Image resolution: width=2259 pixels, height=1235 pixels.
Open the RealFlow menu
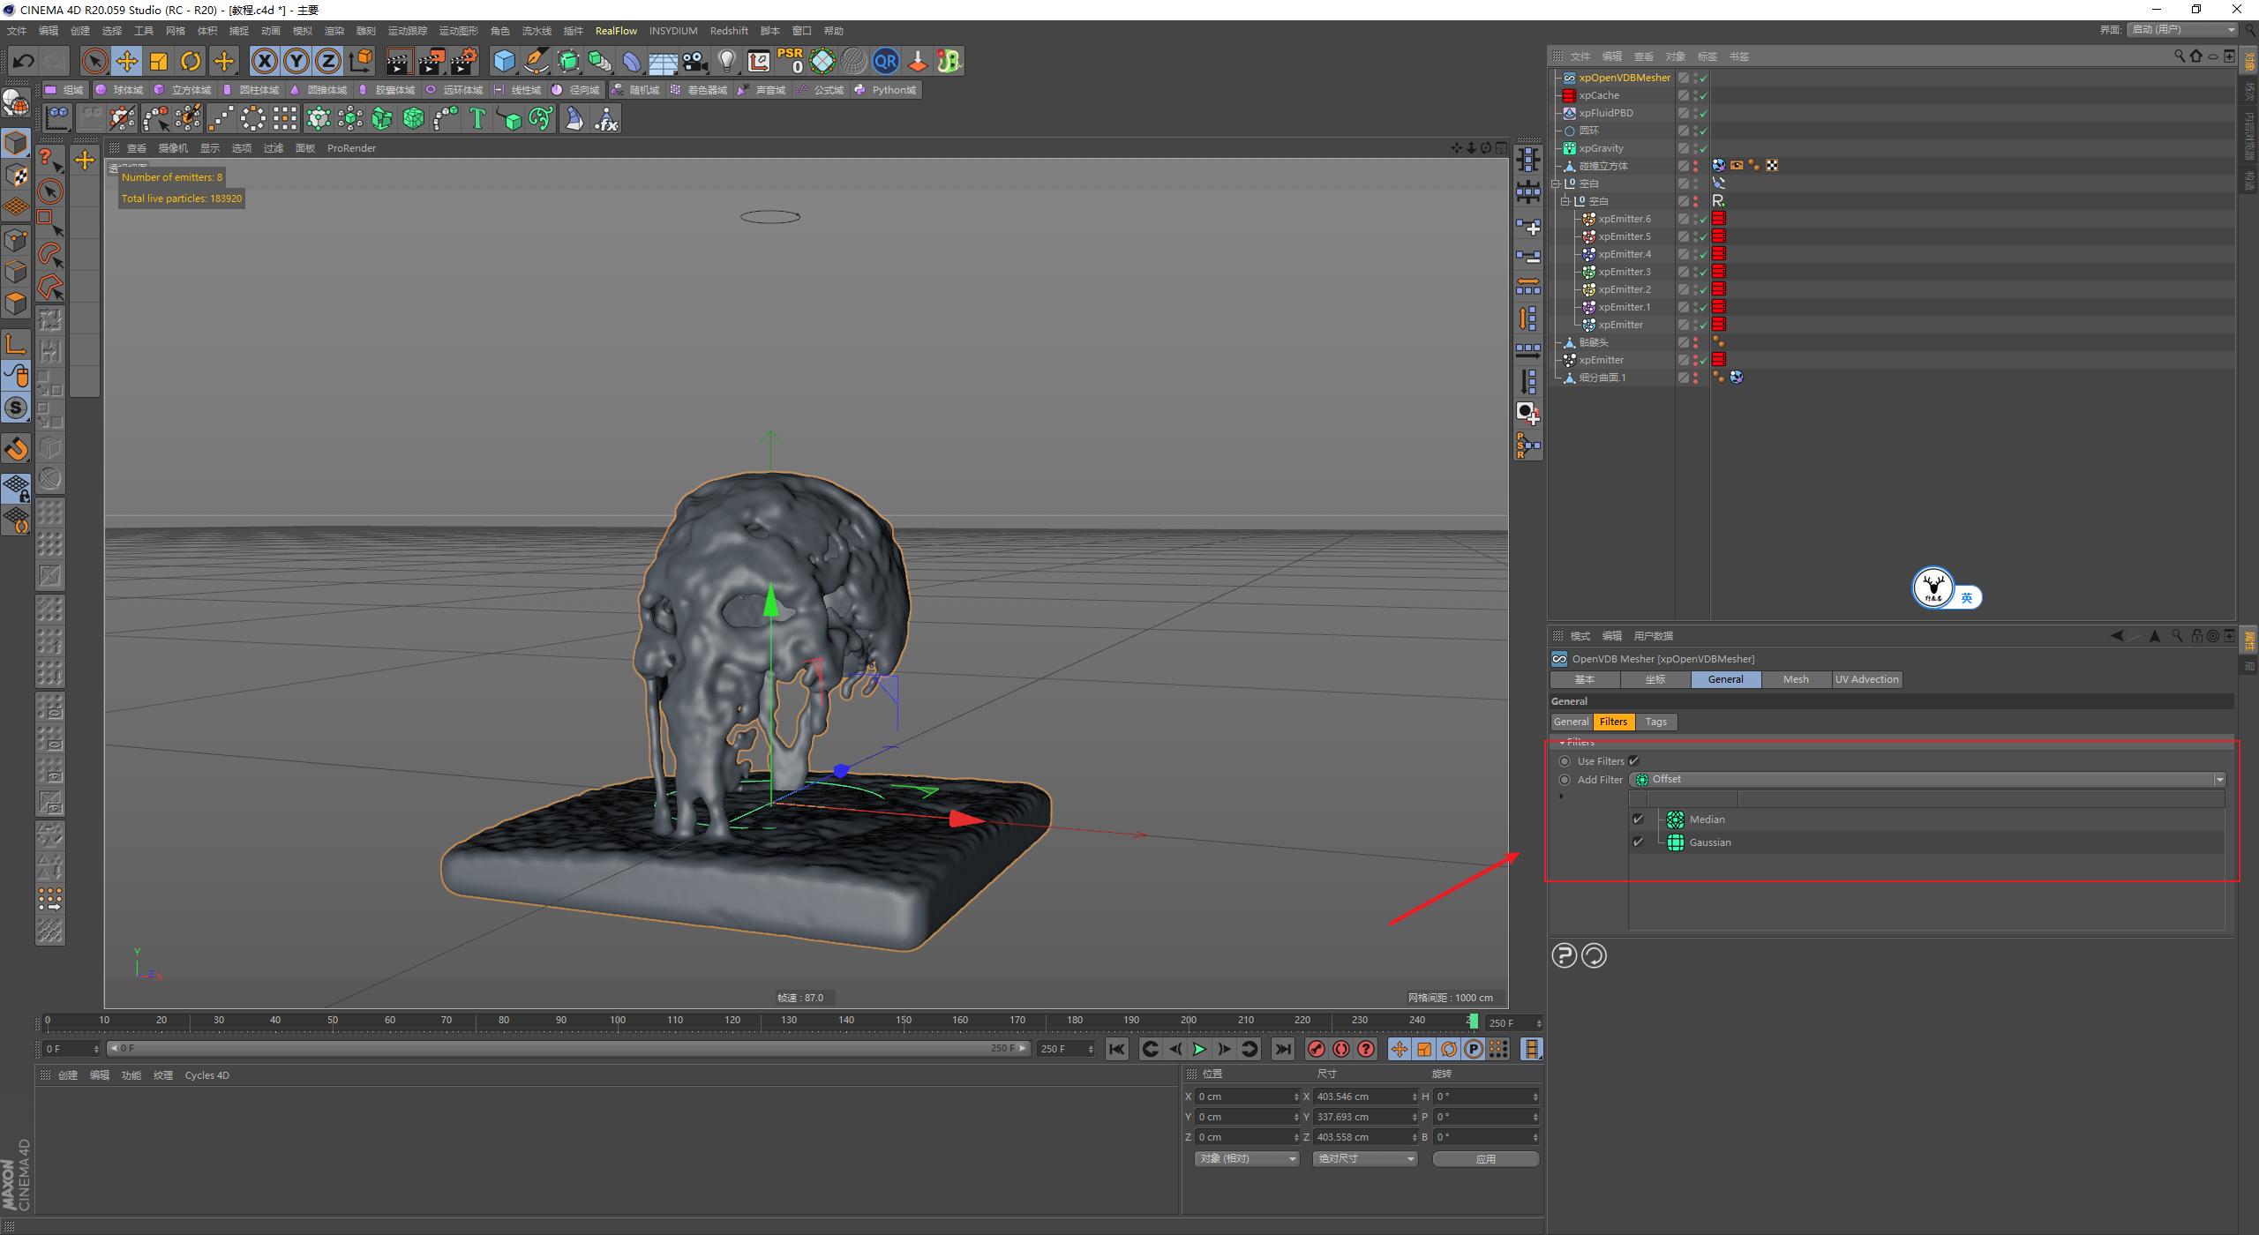pos(617,30)
